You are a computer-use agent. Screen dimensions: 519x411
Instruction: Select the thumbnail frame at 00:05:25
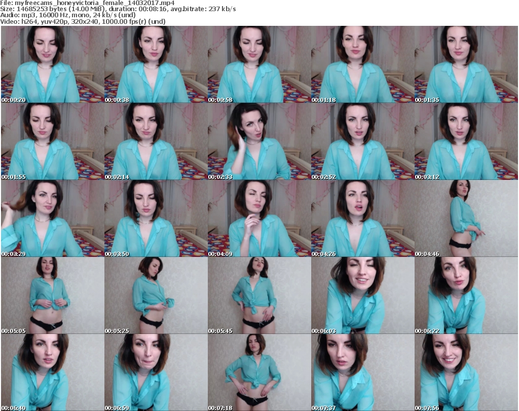(x=156, y=295)
